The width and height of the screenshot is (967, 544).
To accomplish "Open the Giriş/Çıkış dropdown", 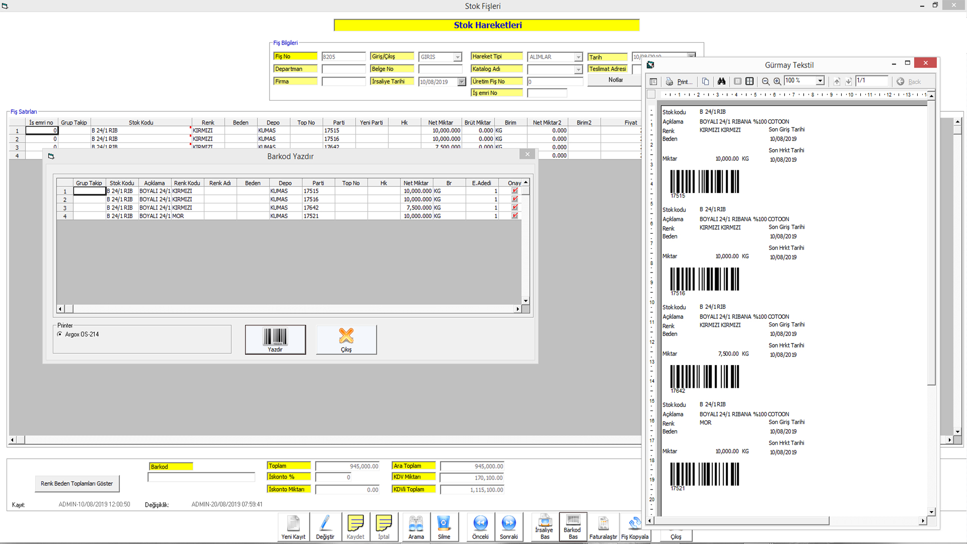I will (457, 57).
